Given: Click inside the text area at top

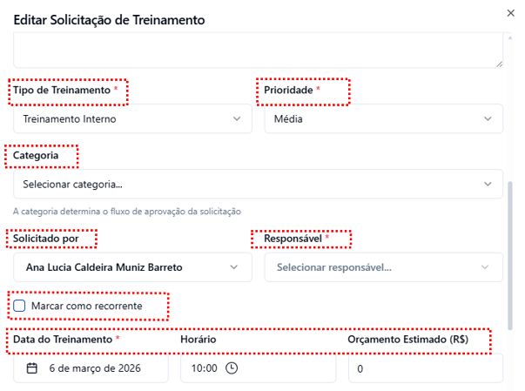Looking at the screenshot, I should (x=258, y=50).
